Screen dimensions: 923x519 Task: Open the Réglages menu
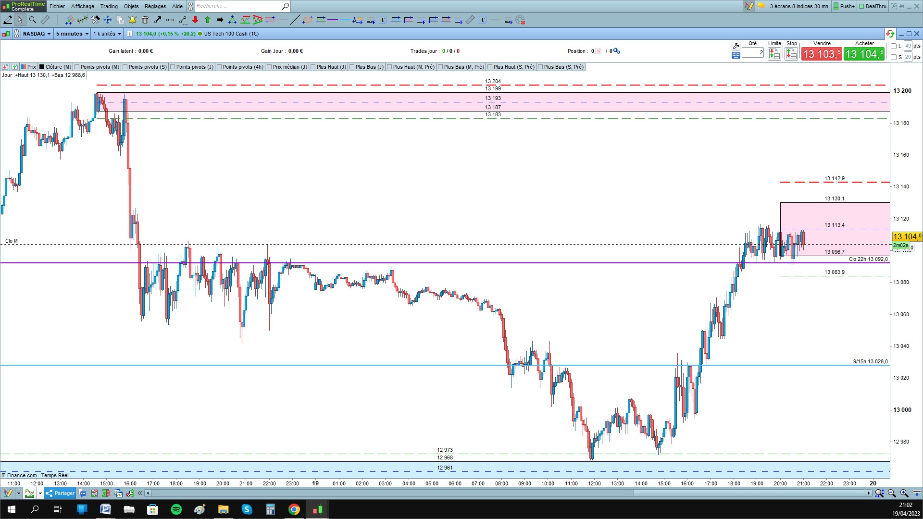155,6
